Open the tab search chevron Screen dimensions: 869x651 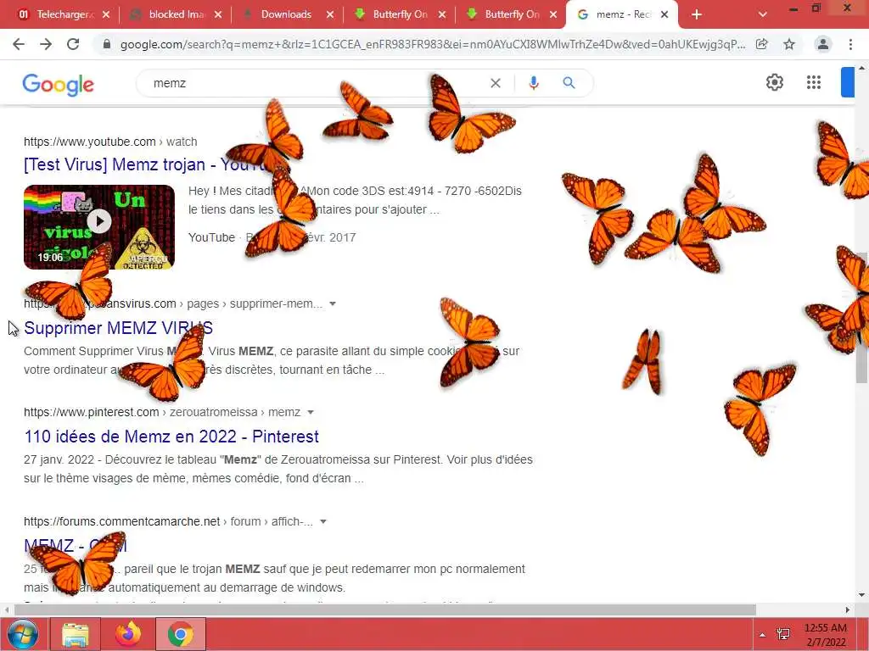[763, 14]
